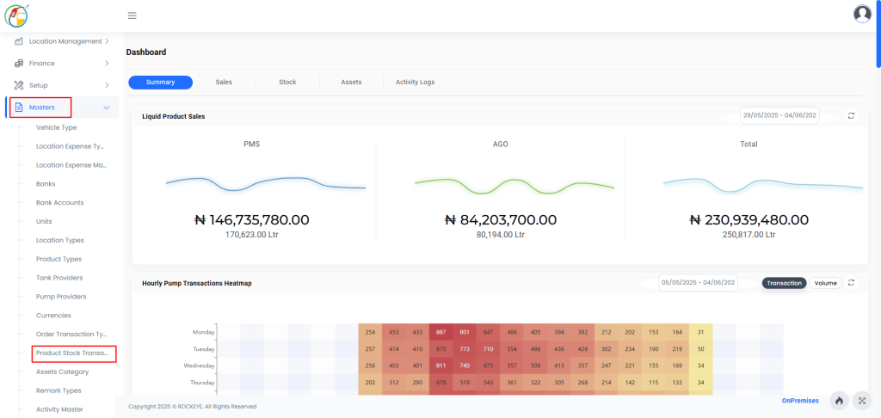The height and width of the screenshot is (418, 881).
Task: Click the Setup tools icon in sidebar
Action: [19, 85]
